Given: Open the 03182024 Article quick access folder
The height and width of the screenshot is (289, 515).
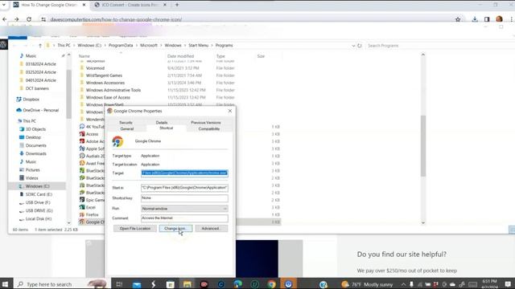Looking at the screenshot, I should tap(41, 64).
